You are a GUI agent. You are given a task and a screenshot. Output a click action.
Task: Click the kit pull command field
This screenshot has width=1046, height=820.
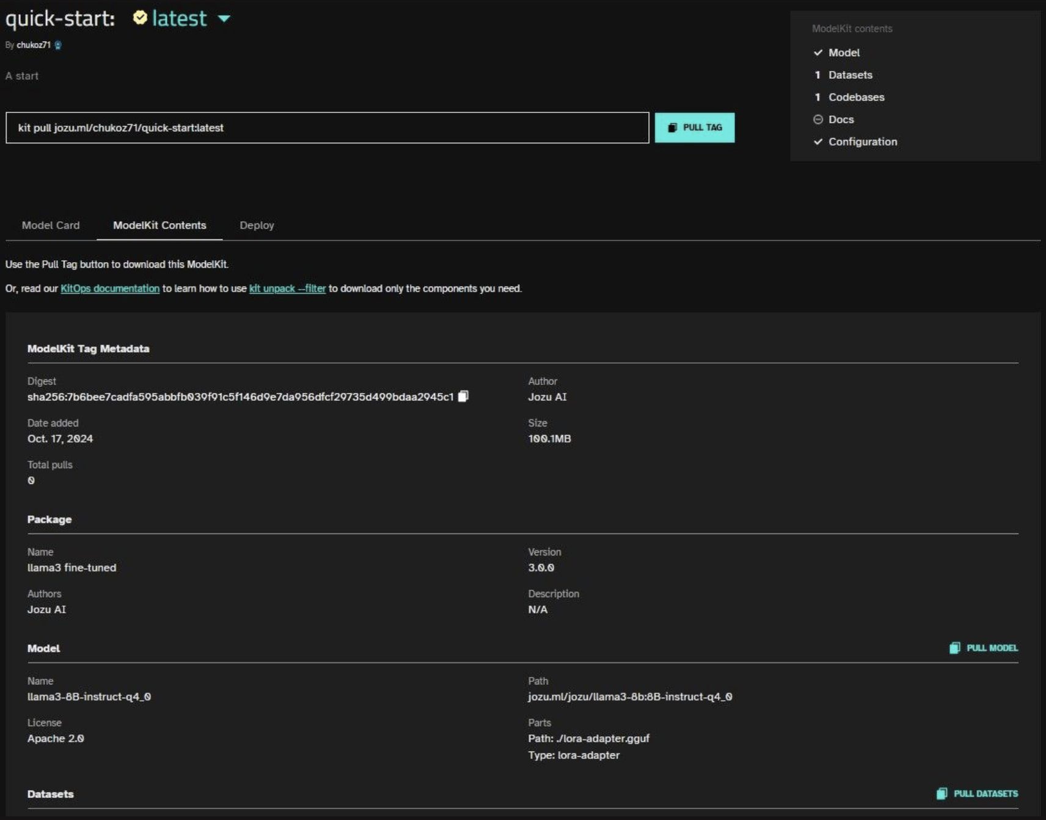pos(327,128)
